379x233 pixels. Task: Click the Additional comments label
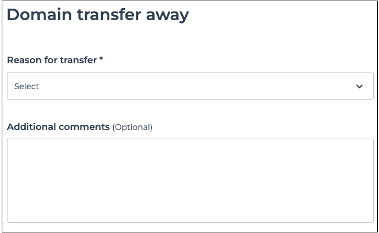point(58,127)
